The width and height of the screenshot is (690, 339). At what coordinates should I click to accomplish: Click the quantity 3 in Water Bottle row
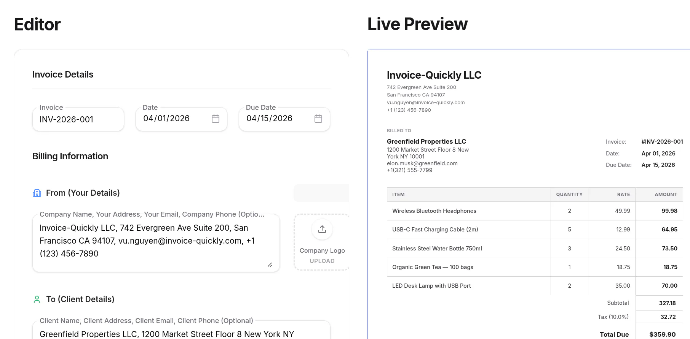pos(570,249)
